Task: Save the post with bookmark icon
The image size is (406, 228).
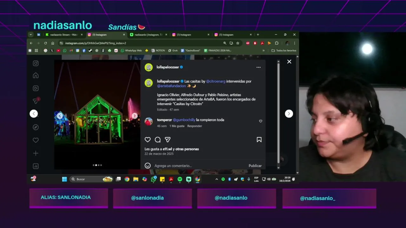Action: pos(259,140)
